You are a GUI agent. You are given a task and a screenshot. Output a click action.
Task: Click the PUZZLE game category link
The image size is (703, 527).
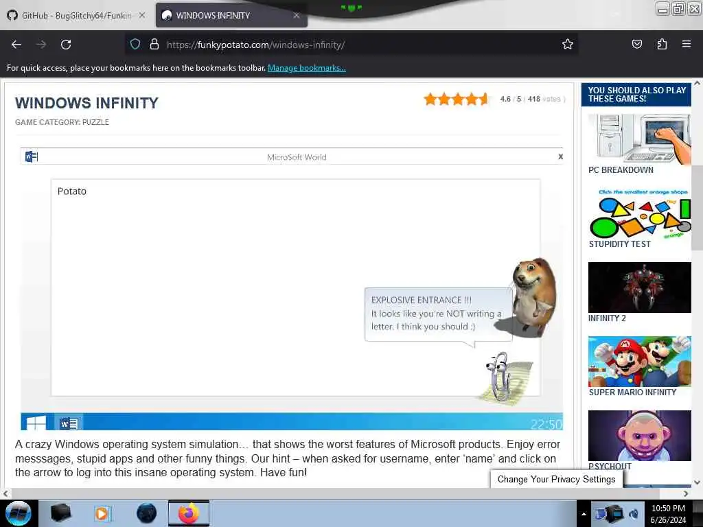[x=95, y=122]
